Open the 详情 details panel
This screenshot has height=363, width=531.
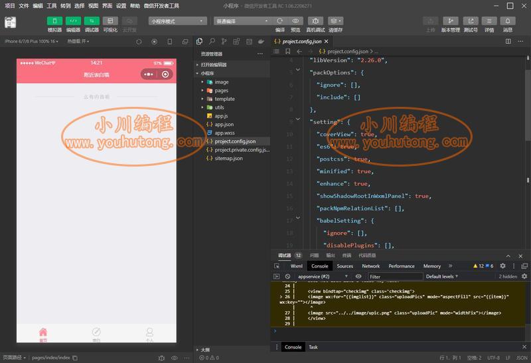click(489, 21)
